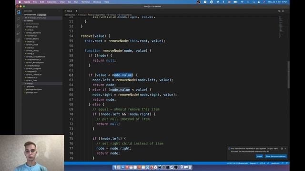Open the Window menu
The height and width of the screenshot is (171, 305).
(x=97, y=2)
